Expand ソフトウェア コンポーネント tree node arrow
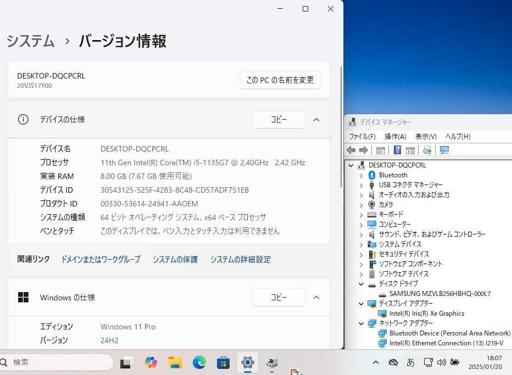The height and width of the screenshot is (375, 512). tap(361, 264)
